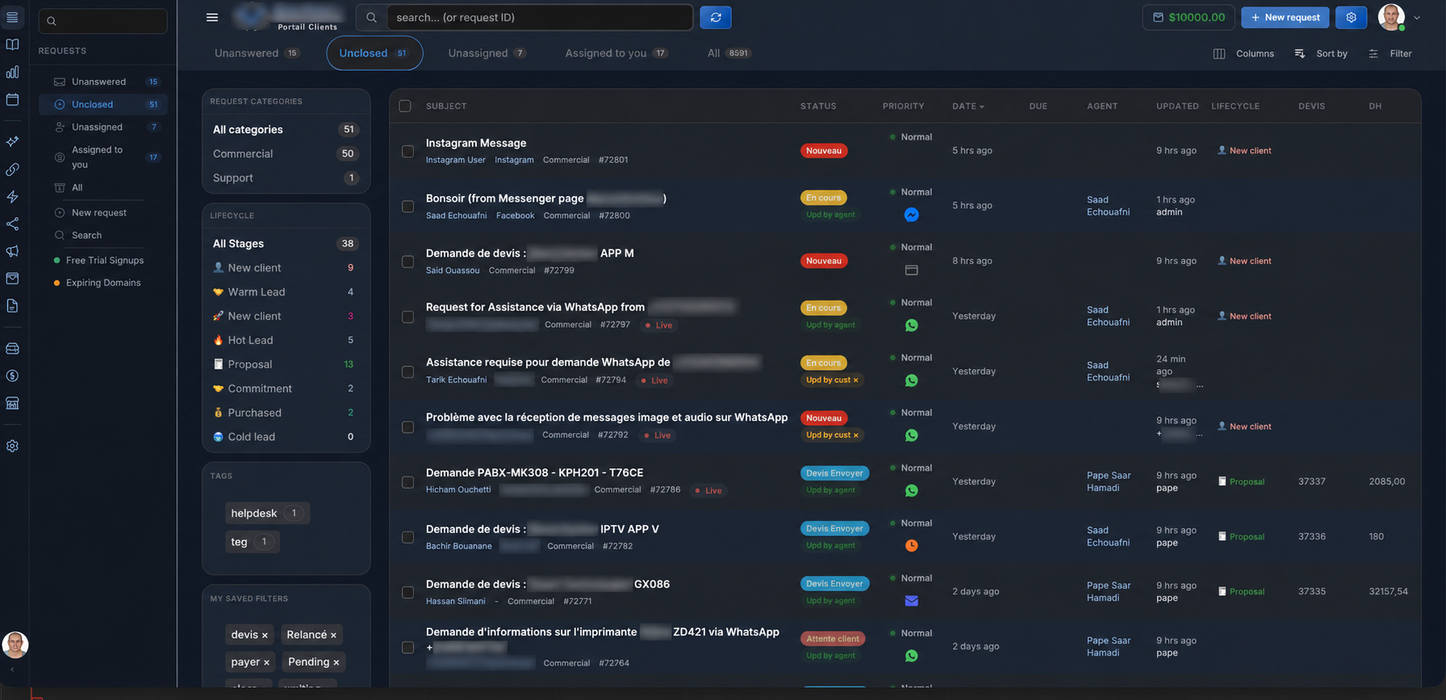1446x700 pixels.
Task: Open the Filter options
Action: [1391, 54]
